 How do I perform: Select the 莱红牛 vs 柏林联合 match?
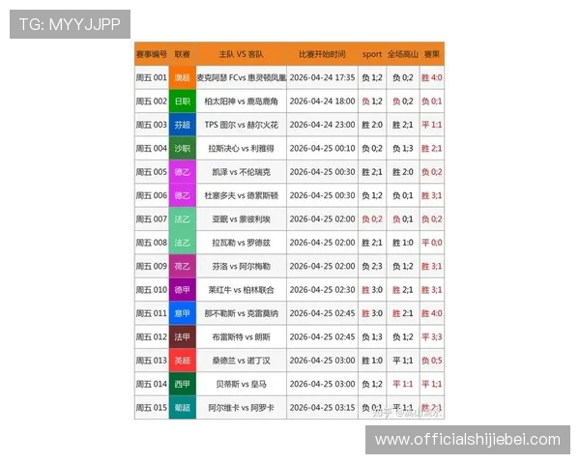(241, 290)
